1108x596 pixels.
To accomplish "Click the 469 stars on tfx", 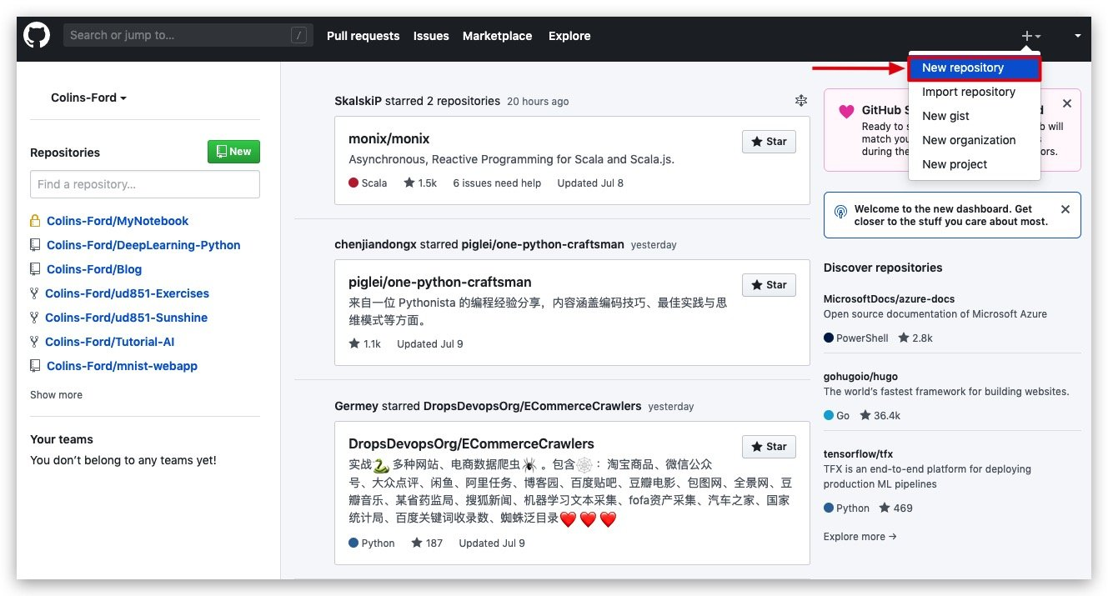I will 895,508.
